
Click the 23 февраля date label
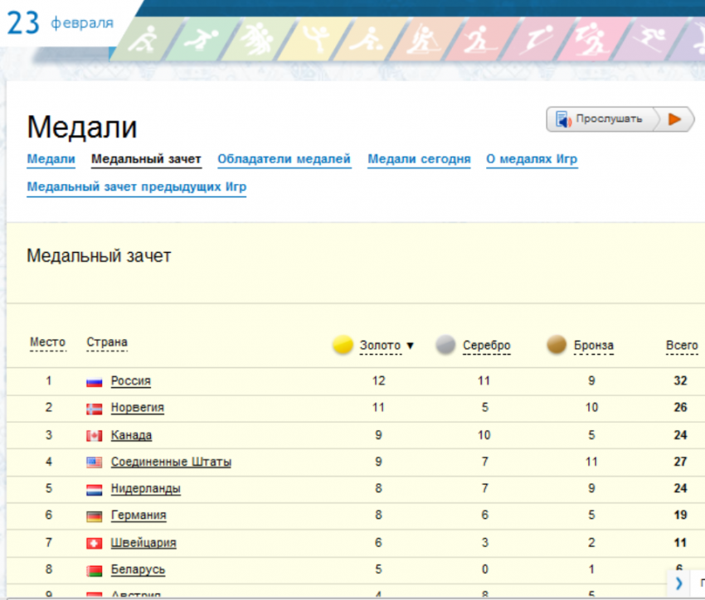pos(61,22)
